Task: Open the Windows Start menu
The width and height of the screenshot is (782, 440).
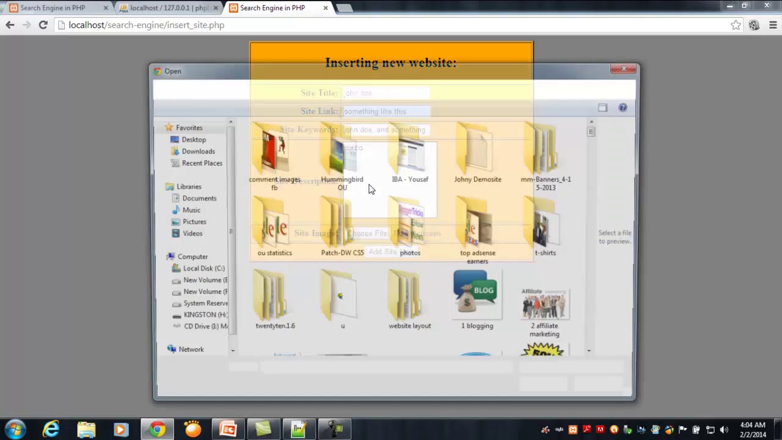Action: pyautogui.click(x=15, y=430)
